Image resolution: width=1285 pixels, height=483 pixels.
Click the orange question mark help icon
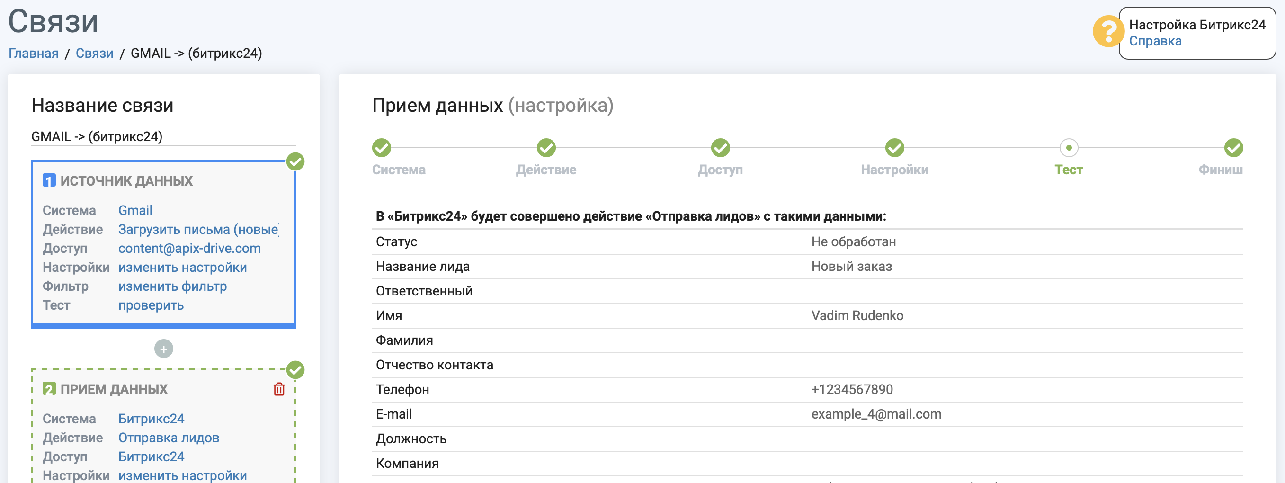(x=1108, y=31)
